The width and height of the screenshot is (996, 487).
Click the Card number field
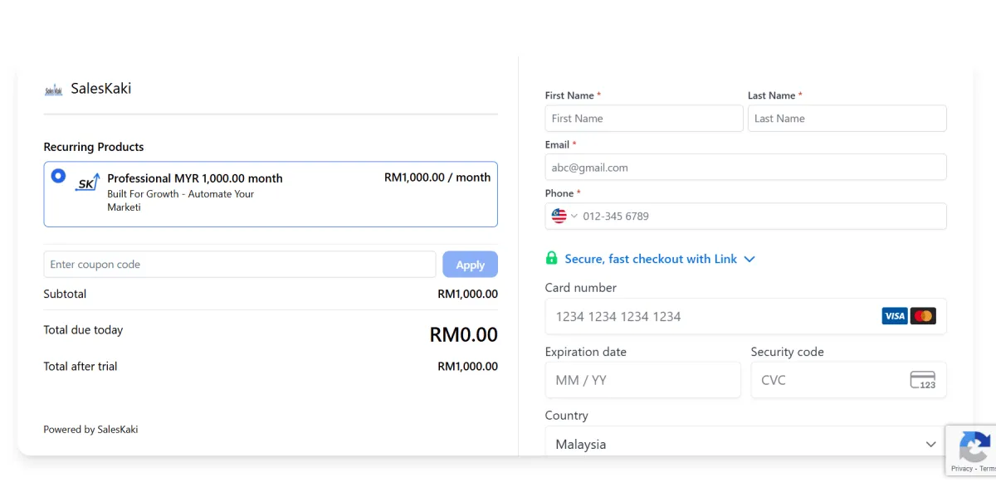pos(710,316)
